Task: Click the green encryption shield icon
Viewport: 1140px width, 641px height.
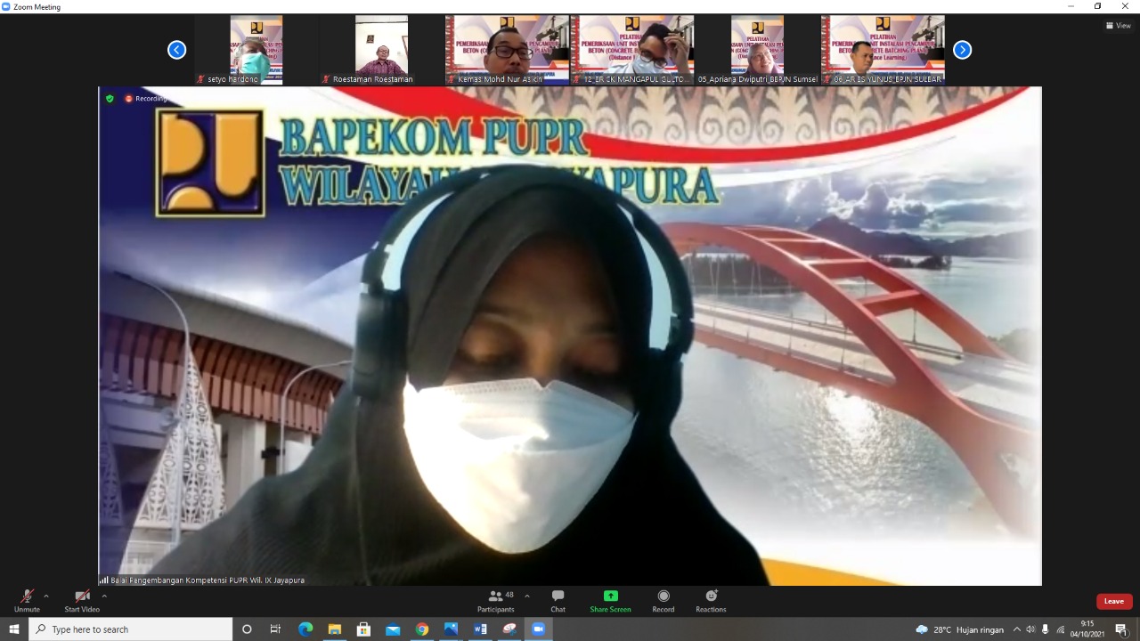Action: coord(110,98)
